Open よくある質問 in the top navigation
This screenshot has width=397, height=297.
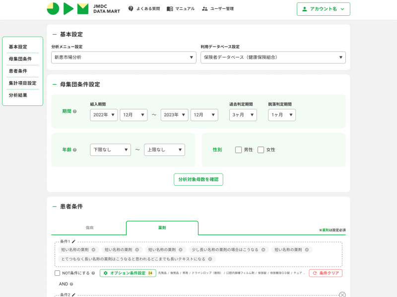pos(143,9)
